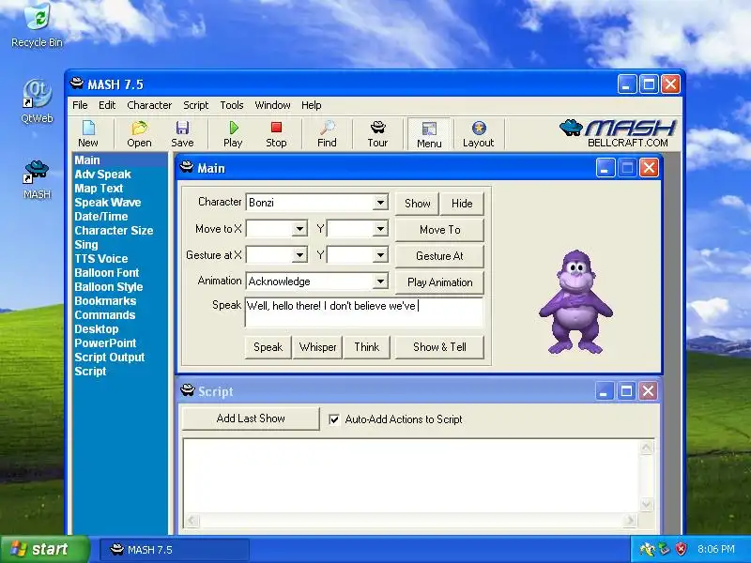Launch the Tour toolbar icon

click(377, 133)
